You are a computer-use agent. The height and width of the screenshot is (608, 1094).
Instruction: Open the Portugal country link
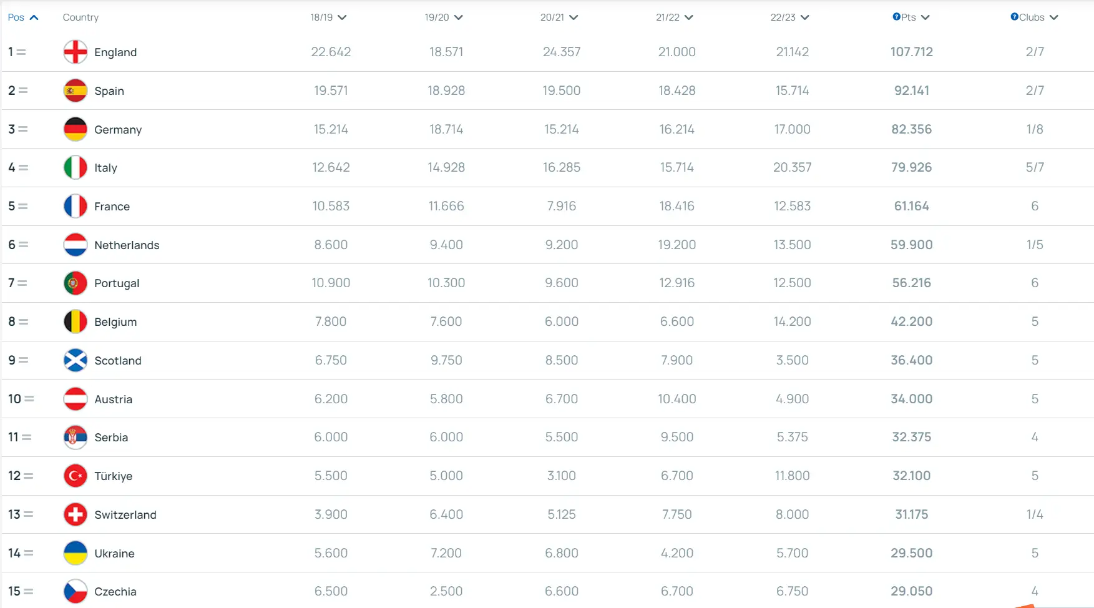[117, 283]
